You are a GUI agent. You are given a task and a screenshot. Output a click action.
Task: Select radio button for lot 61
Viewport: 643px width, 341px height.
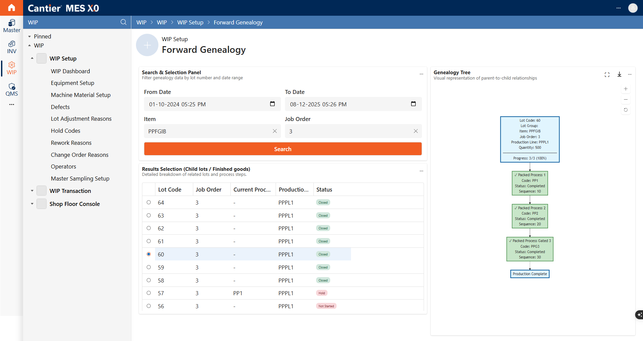pos(149,241)
